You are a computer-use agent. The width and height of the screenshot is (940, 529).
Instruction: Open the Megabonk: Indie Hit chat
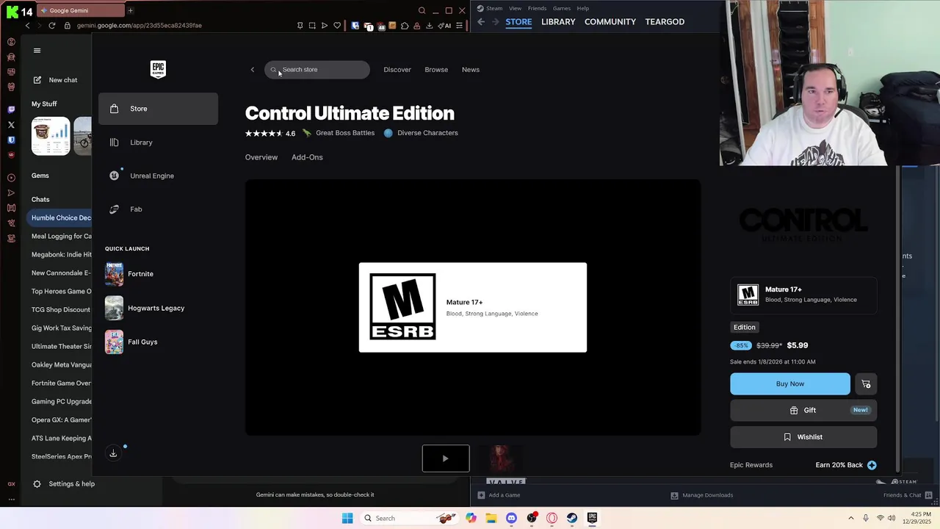click(x=61, y=255)
